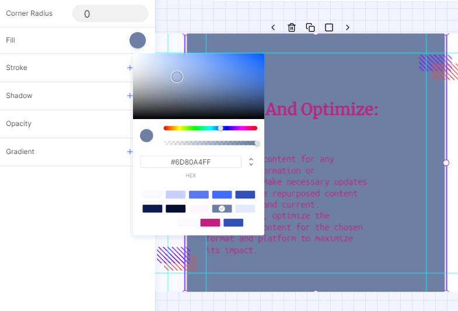Select the 'And Optimize:' heading text
Viewport: 458px width, 311px height.
click(x=321, y=109)
